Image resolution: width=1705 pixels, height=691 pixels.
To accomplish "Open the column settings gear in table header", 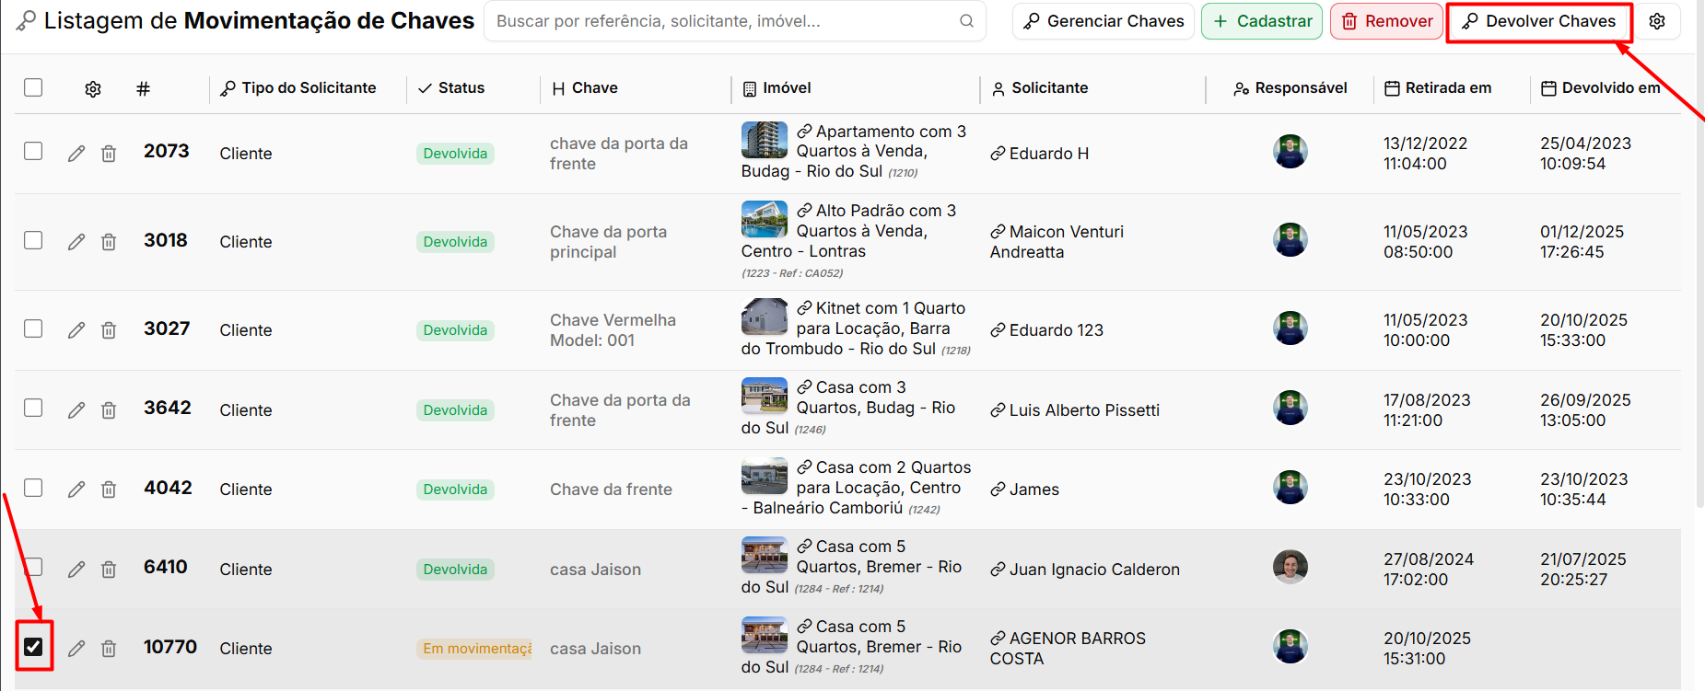I will click(93, 89).
